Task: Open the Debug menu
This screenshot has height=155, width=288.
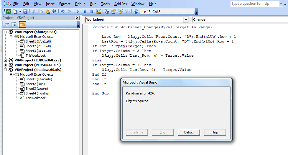Action: (80, 4)
